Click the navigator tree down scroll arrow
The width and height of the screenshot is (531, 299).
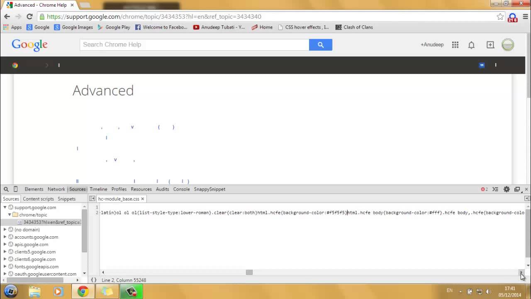click(x=85, y=274)
